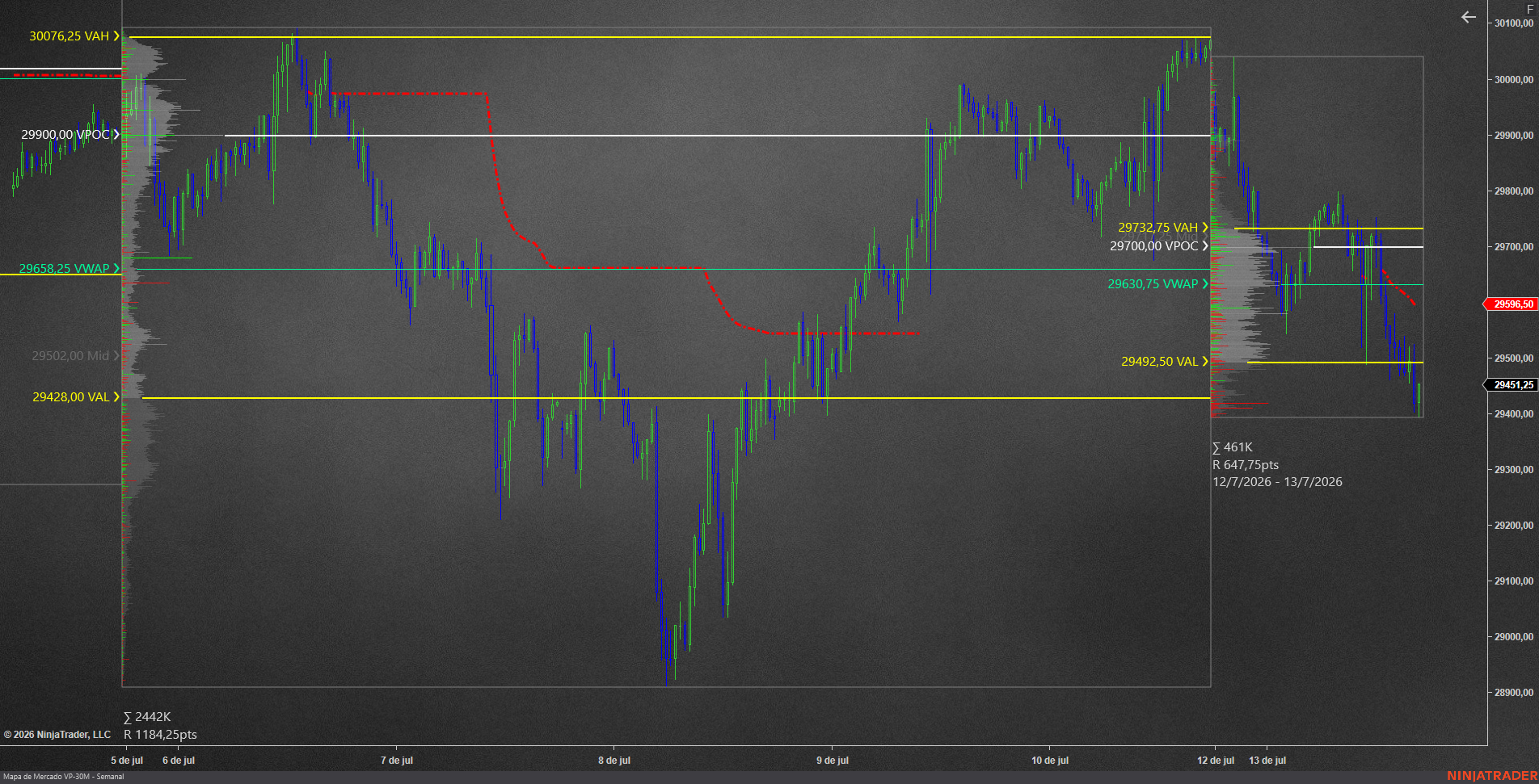Image resolution: width=1539 pixels, height=784 pixels.
Task: Click the 10 de jul date label
Action: pos(1050,761)
